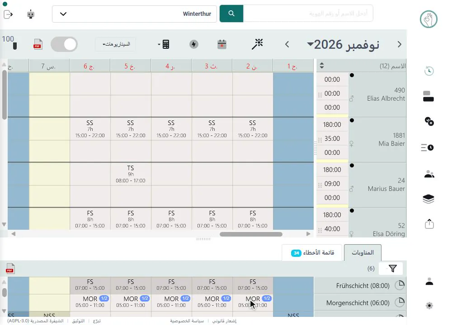Click the schedule's scroll left arrow
Viewport: 452px width, 325px height.
(13, 234)
